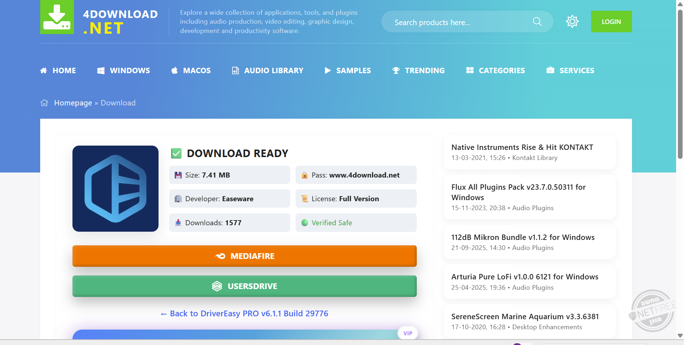
Task: Open the WINDOWS menu item
Action: coord(130,71)
